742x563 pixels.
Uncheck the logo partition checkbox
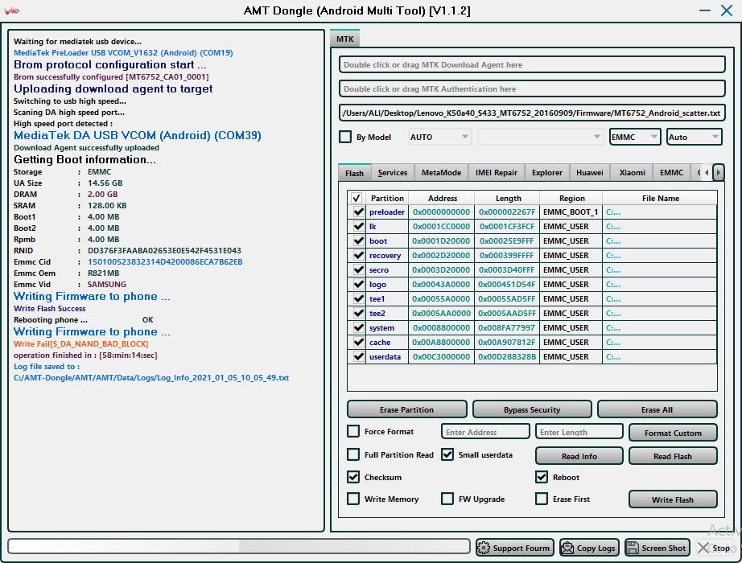pyautogui.click(x=358, y=285)
